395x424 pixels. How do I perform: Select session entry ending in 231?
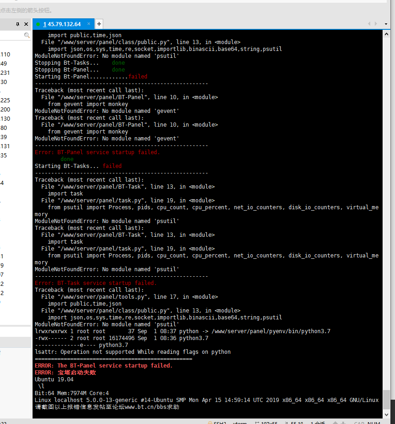pos(5,73)
